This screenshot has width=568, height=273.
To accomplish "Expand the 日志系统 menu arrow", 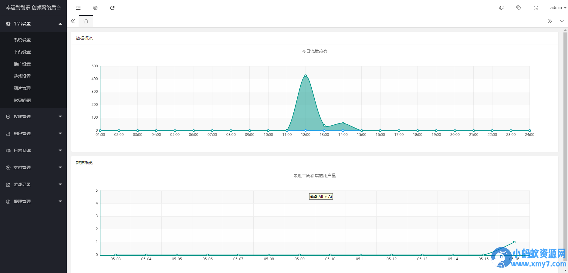I will point(60,150).
